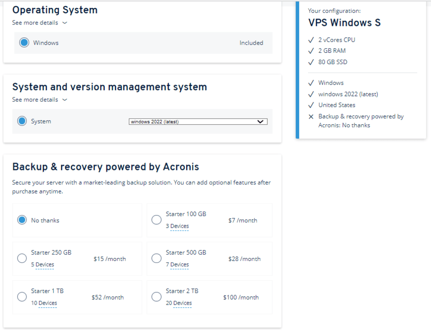Click the checkmark beside 80 GB SSD
This screenshot has width=431, height=332.
point(311,62)
